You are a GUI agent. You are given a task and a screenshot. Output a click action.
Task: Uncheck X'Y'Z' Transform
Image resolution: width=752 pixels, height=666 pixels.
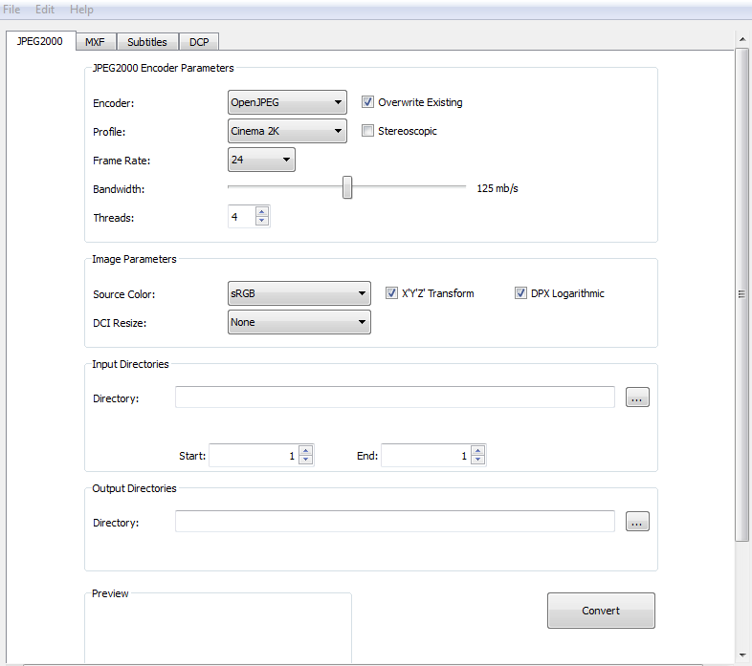[x=392, y=293]
